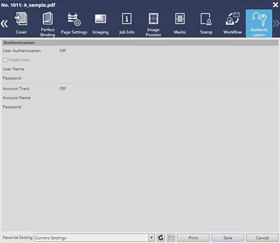The width and height of the screenshot is (280, 243).
Task: Toggle the Public User checkbox
Action: (5, 60)
